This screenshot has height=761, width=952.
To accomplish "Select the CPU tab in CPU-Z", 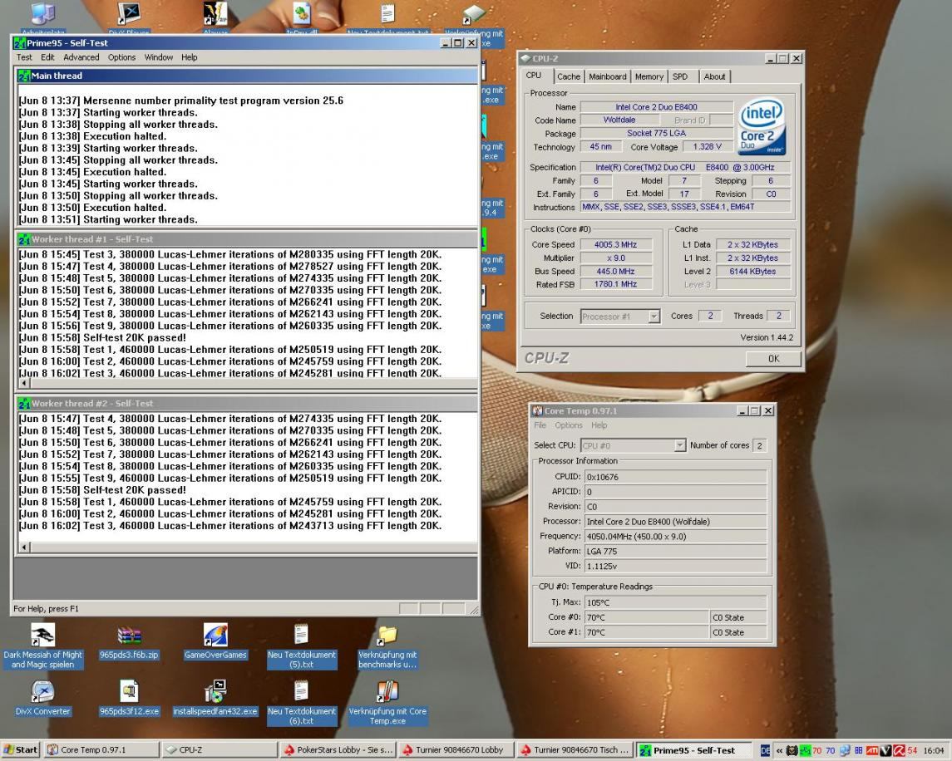I will pos(534,76).
